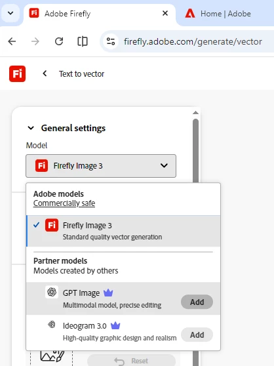The width and height of the screenshot is (274, 366).
Task: Open the Commercially safe link
Action: click(64, 203)
